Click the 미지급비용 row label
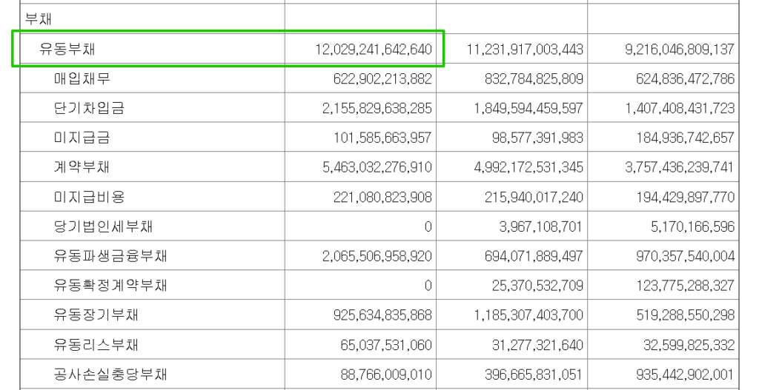This screenshot has height=390, width=759. 89,197
